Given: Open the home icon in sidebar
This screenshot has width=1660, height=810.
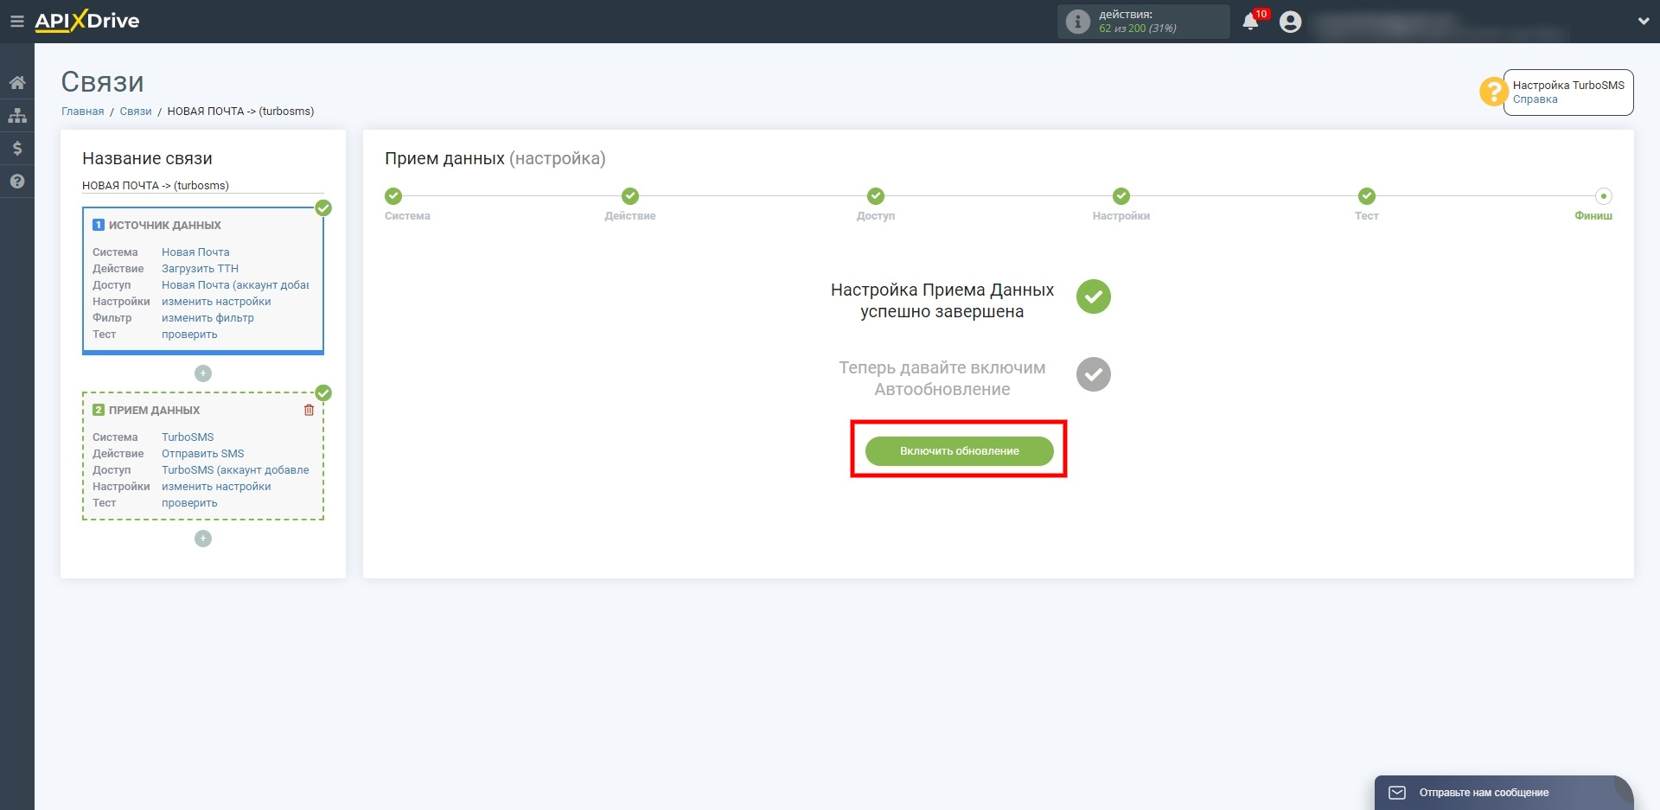Looking at the screenshot, I should [17, 83].
